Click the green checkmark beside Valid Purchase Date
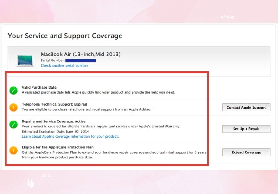Viewport: 278px width, 194px height. pyautogui.click(x=13, y=91)
